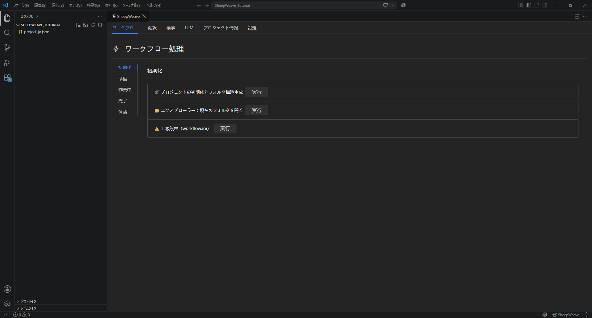
Task: Select the 完了 workflow step
Action: tap(123, 101)
